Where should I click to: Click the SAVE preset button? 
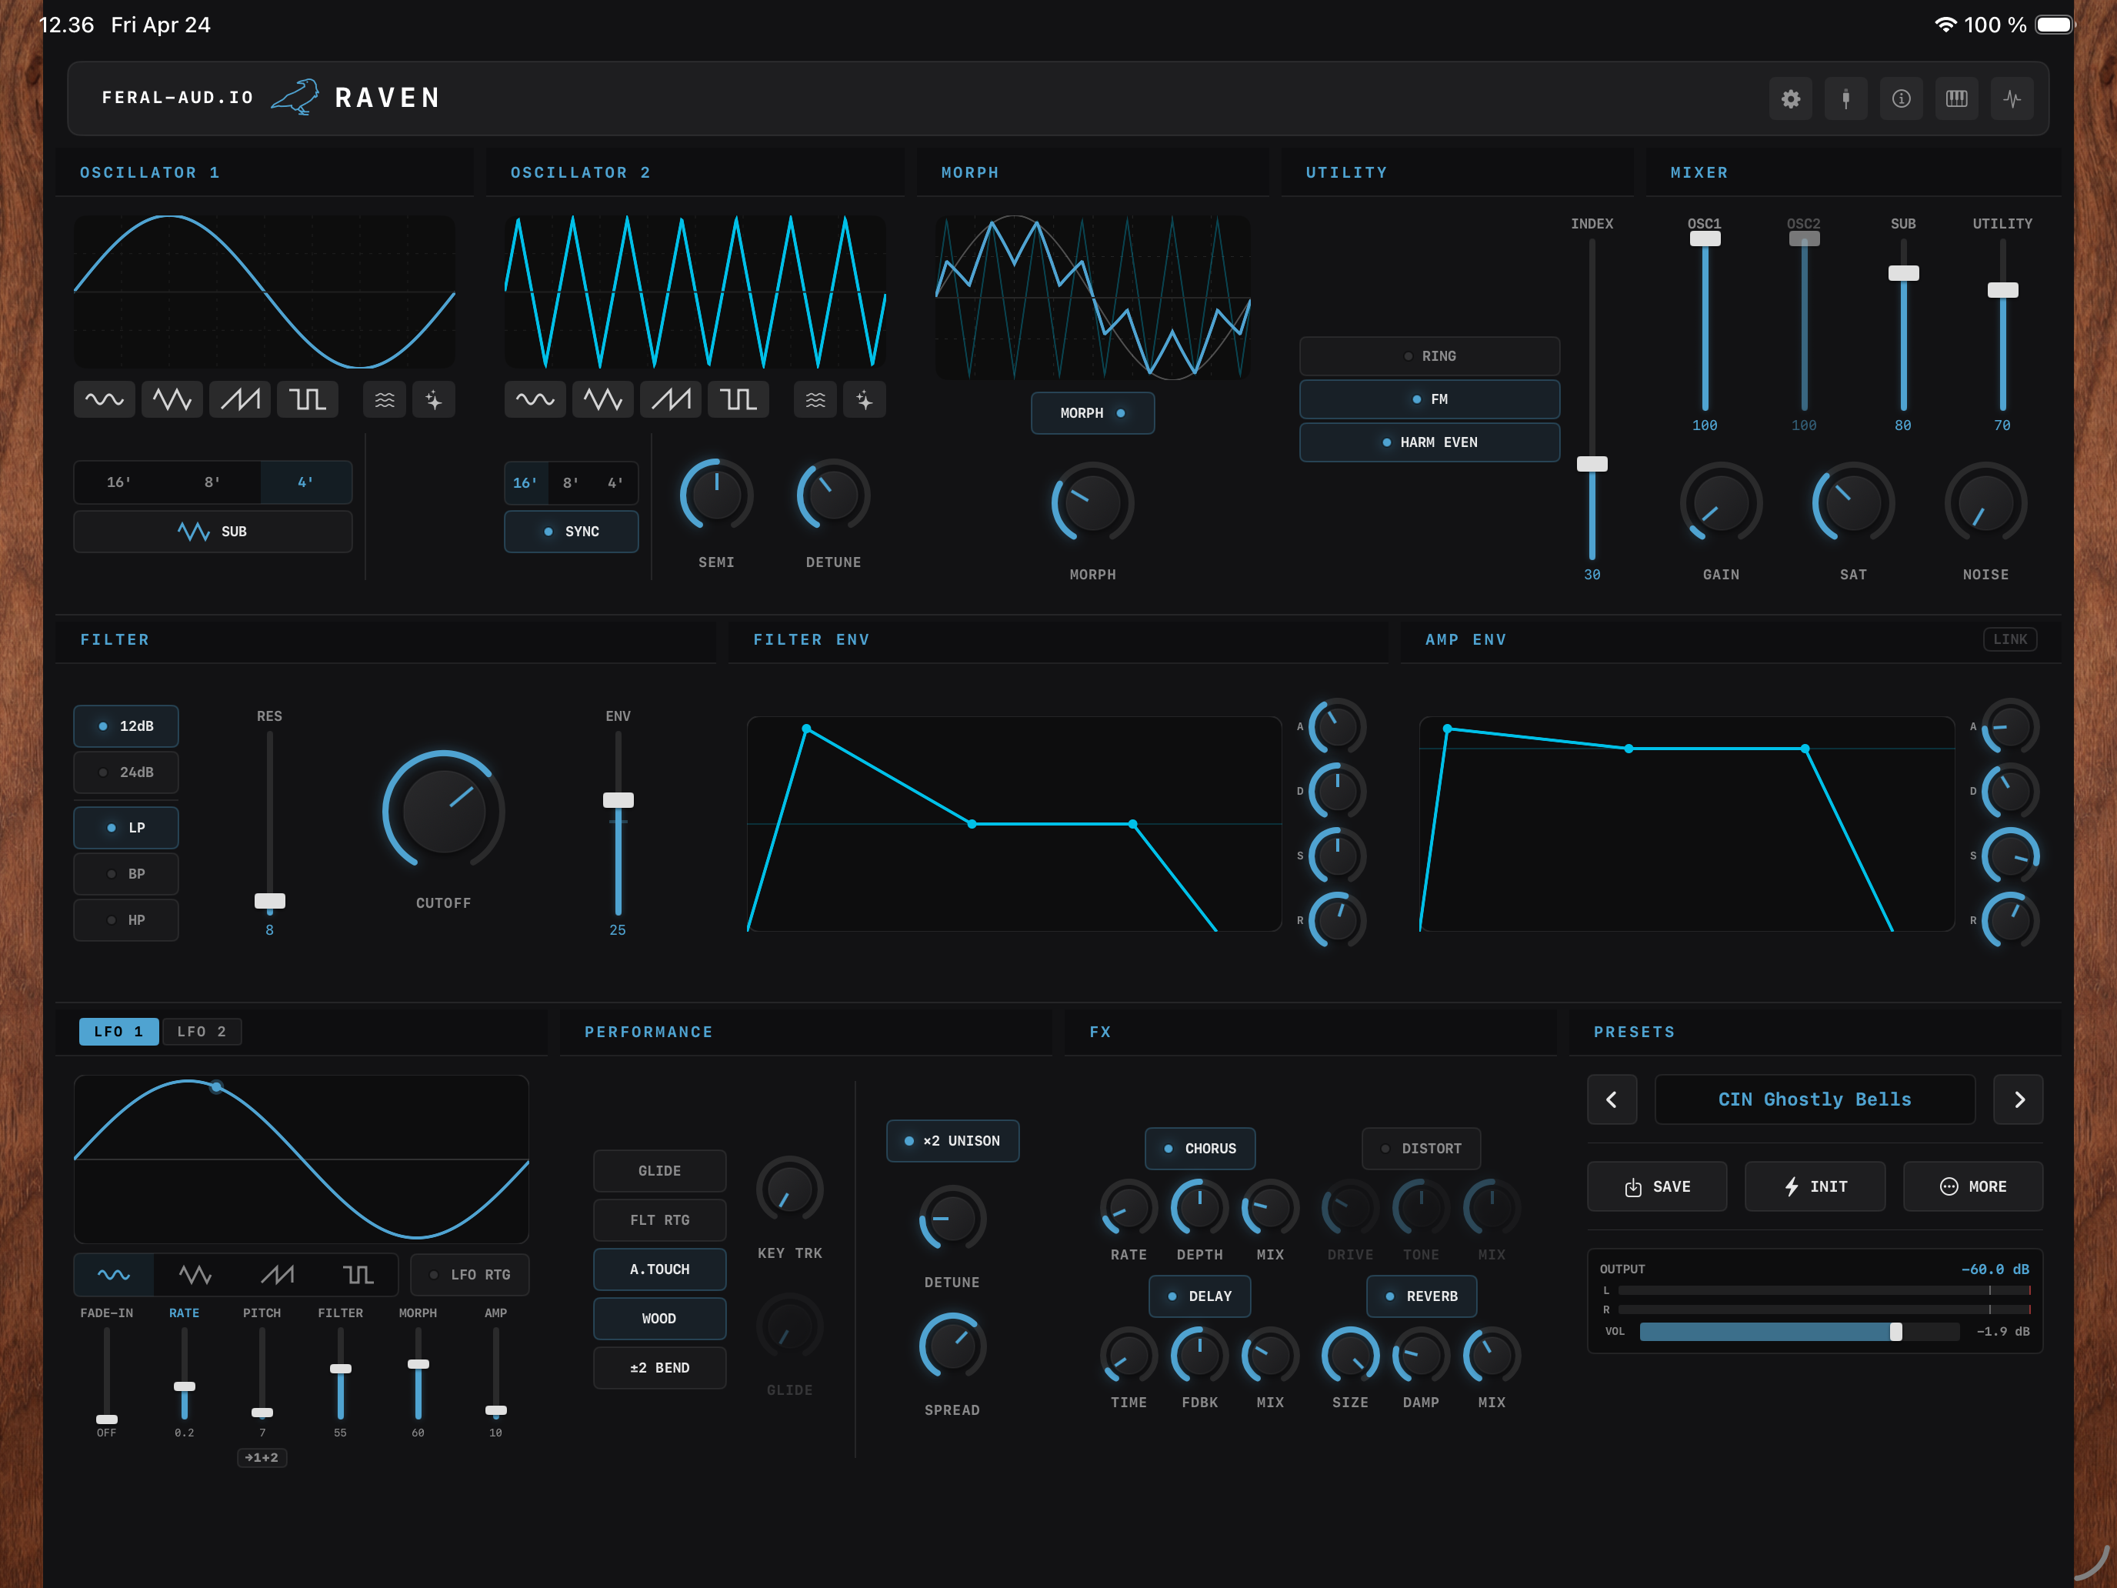pyautogui.click(x=1658, y=1187)
